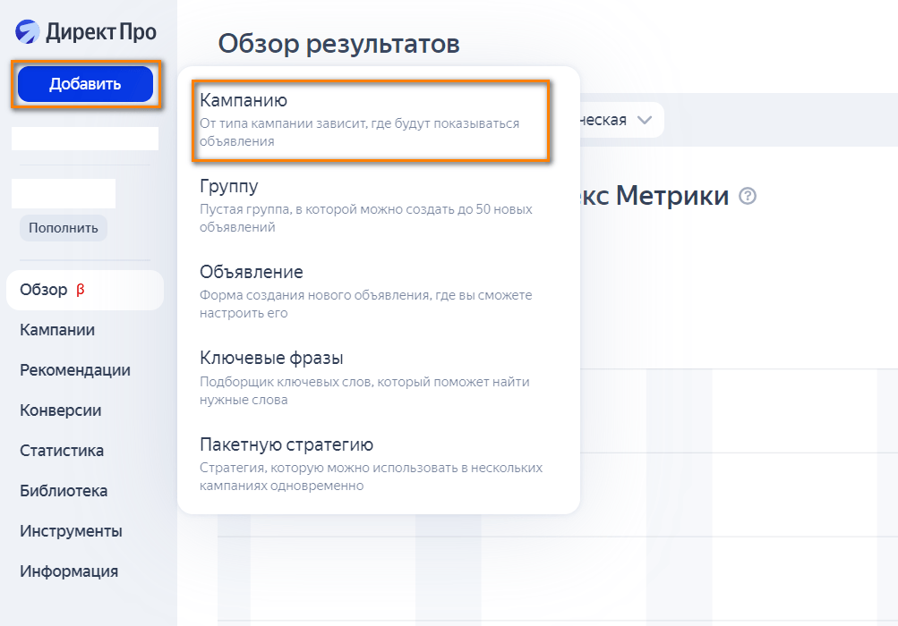This screenshot has height=626, width=898.
Task: Click the Обзор результатов page heading
Action: click(338, 43)
